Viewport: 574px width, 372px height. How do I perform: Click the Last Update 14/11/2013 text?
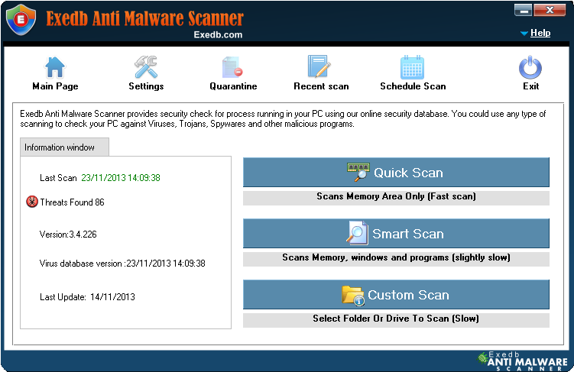[x=87, y=297]
